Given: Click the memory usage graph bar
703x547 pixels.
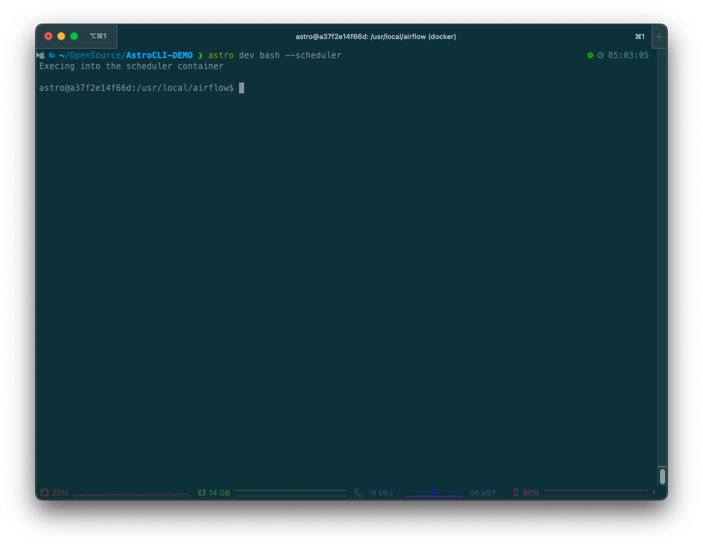Looking at the screenshot, I should (x=290, y=493).
